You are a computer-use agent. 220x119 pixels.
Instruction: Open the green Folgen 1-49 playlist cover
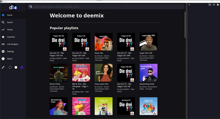click(104, 106)
